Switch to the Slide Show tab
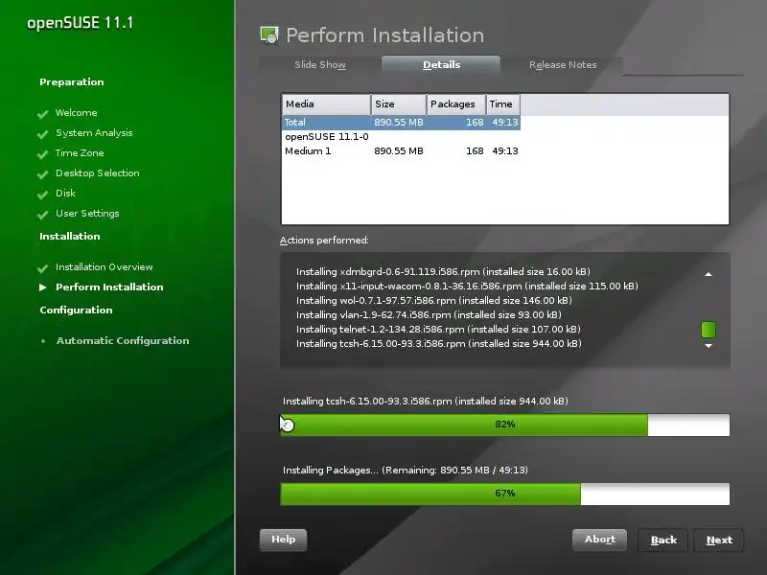Screen dimensions: 767x575 (x=320, y=64)
